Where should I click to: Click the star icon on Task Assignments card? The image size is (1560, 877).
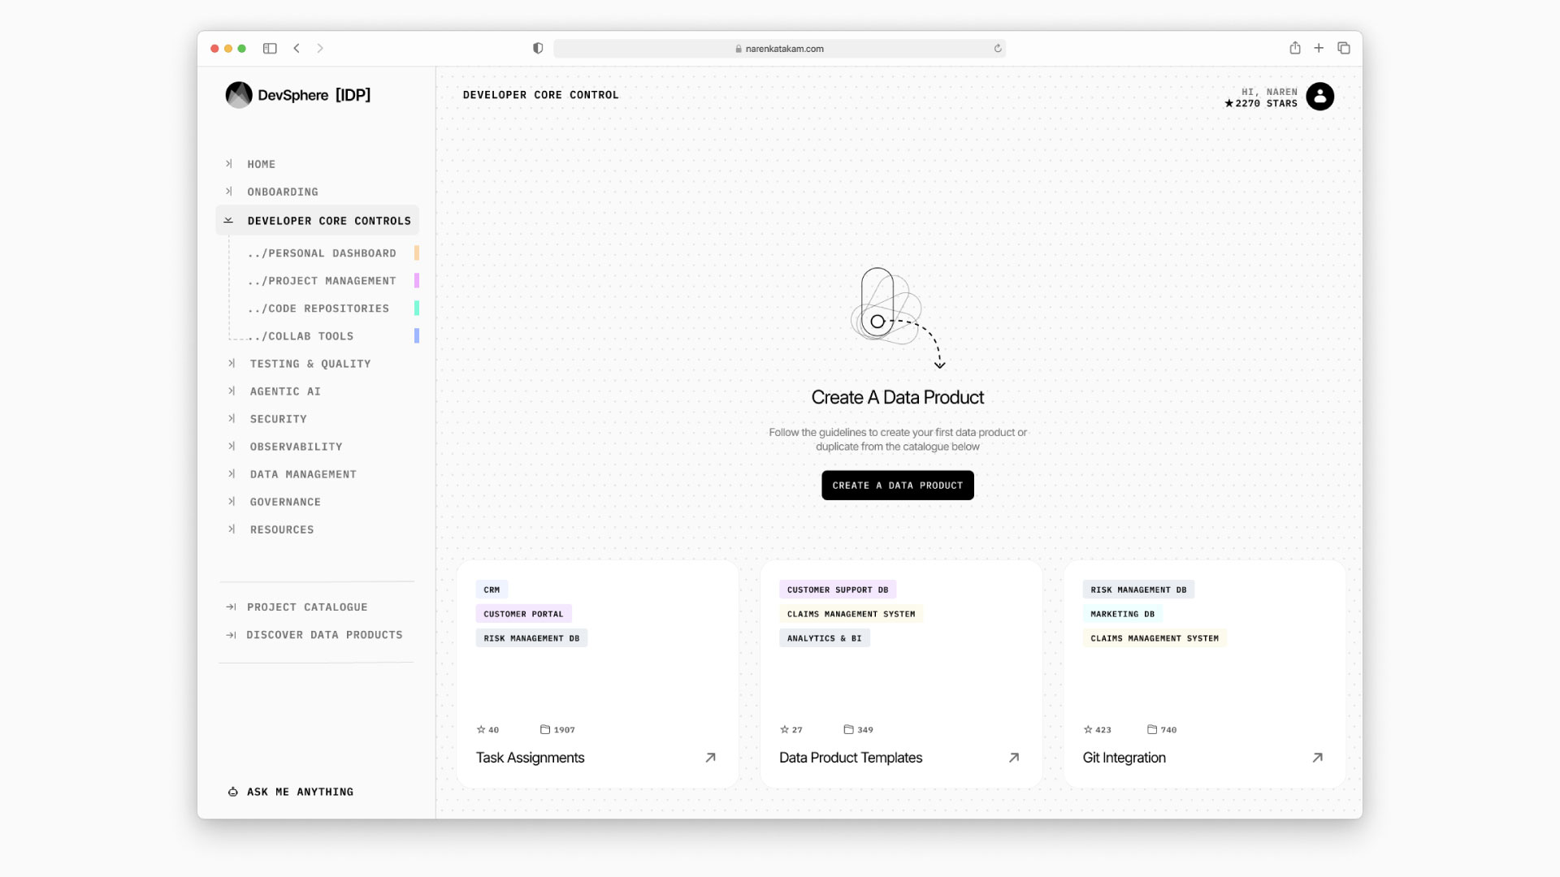click(480, 729)
